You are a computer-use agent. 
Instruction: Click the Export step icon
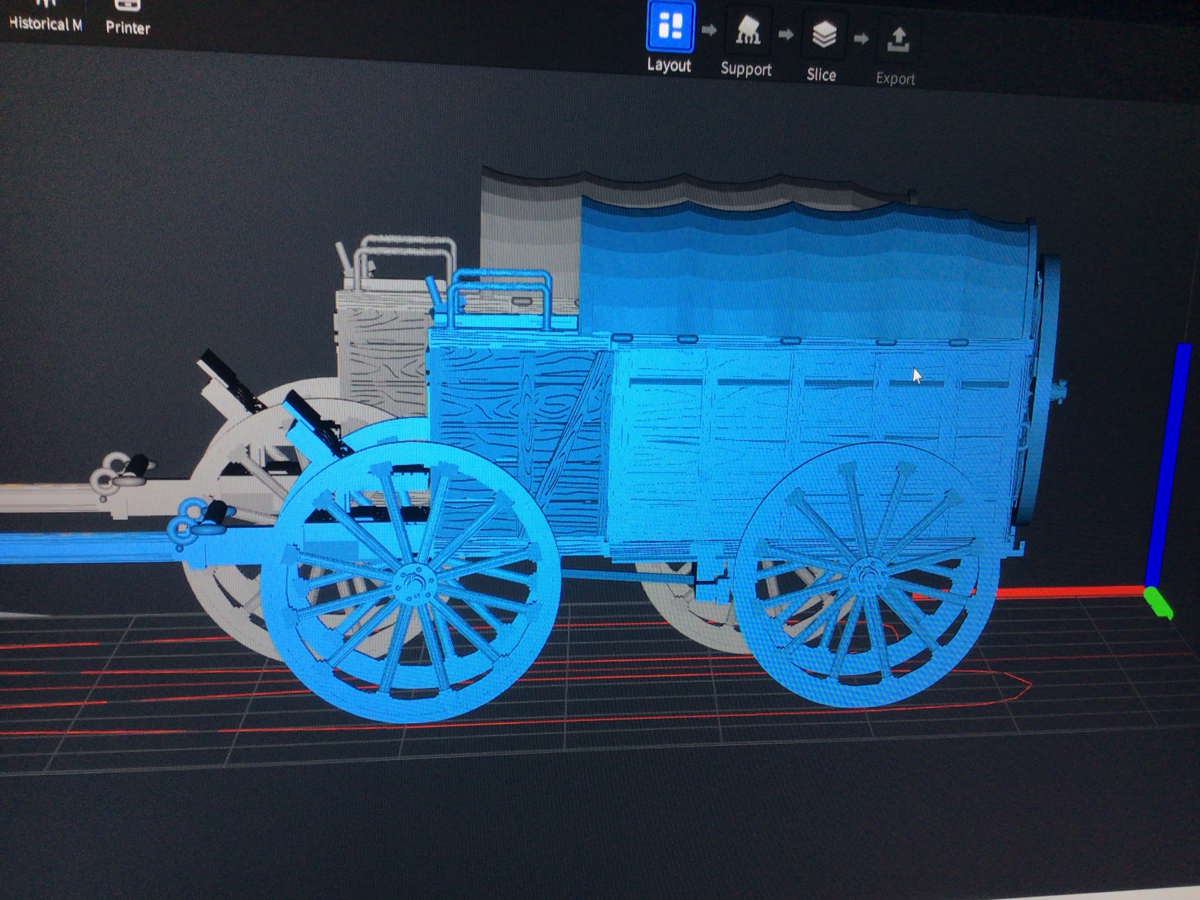coord(898,40)
